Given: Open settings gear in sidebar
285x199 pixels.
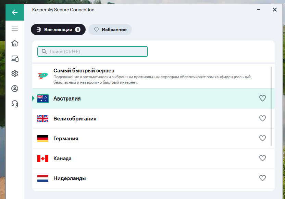Looking at the screenshot, I should [x=15, y=73].
